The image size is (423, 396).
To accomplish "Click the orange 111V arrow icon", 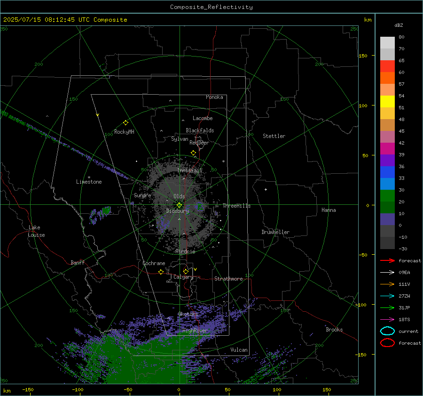I will click(x=387, y=284).
